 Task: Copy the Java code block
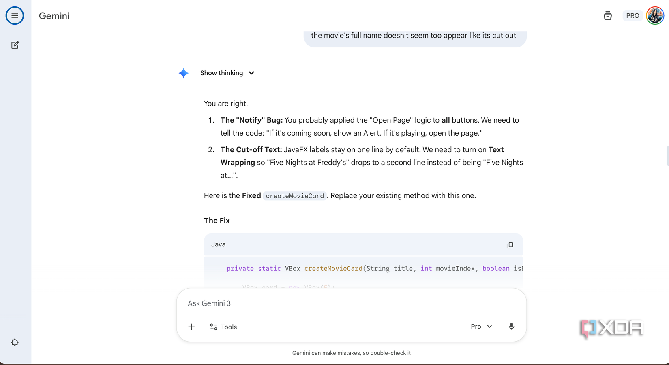510,245
